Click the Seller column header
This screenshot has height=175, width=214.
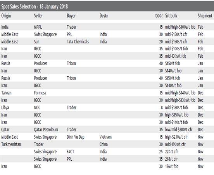pos(38,15)
